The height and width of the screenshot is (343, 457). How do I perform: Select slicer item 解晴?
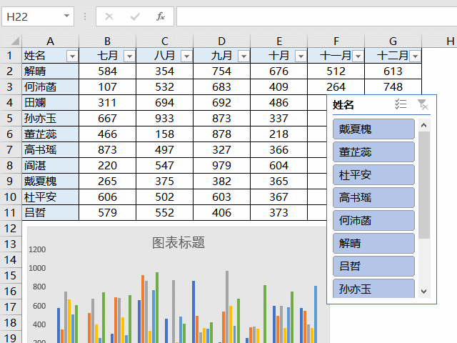[x=373, y=243]
